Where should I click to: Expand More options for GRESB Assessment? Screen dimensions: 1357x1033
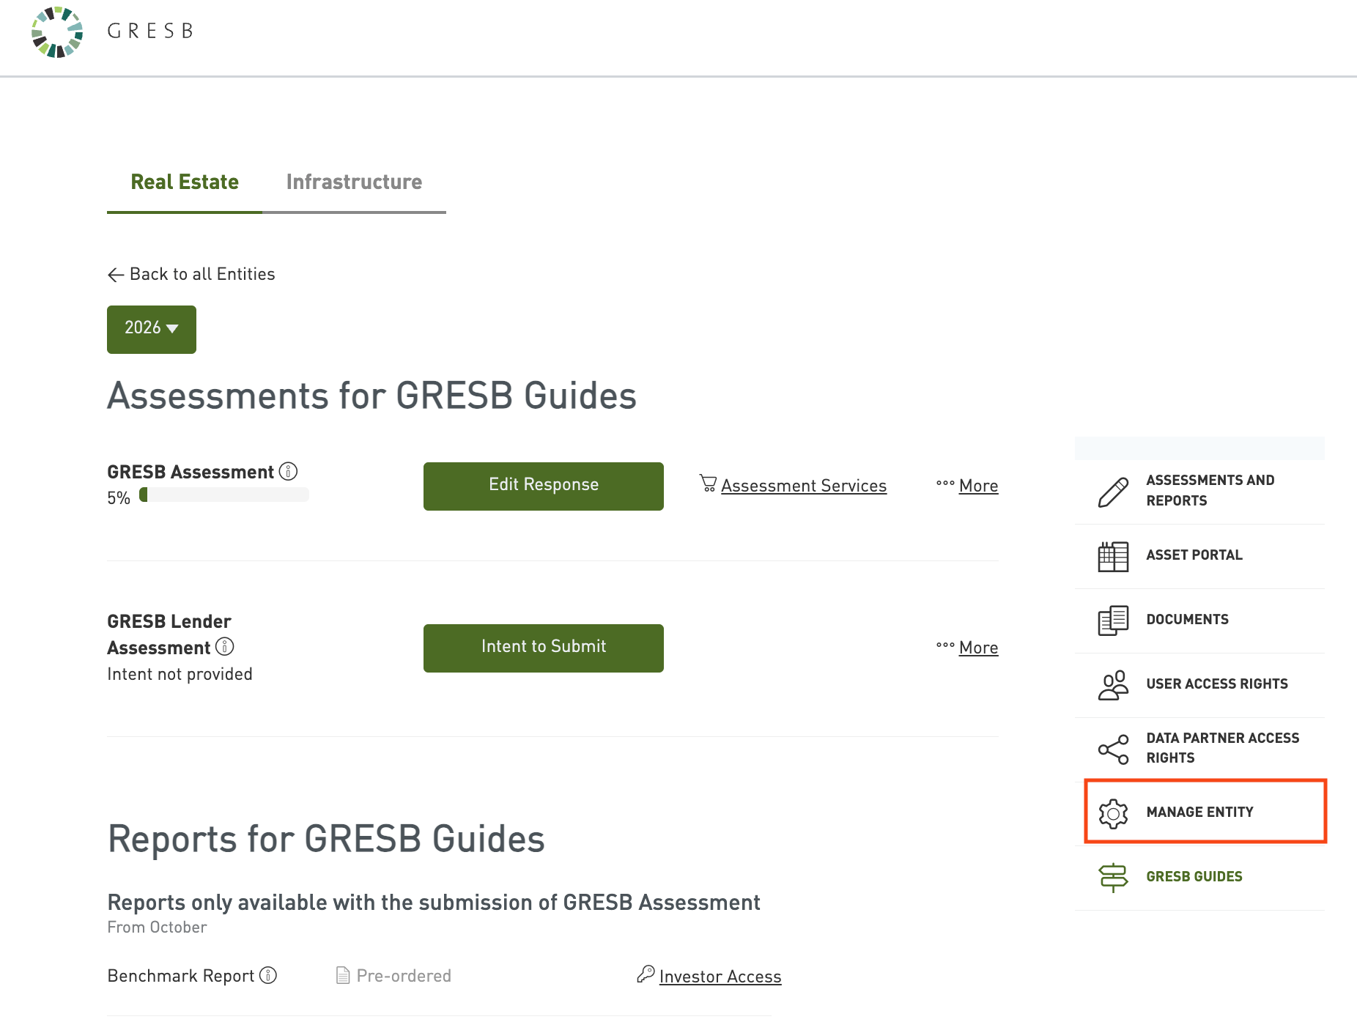(968, 486)
